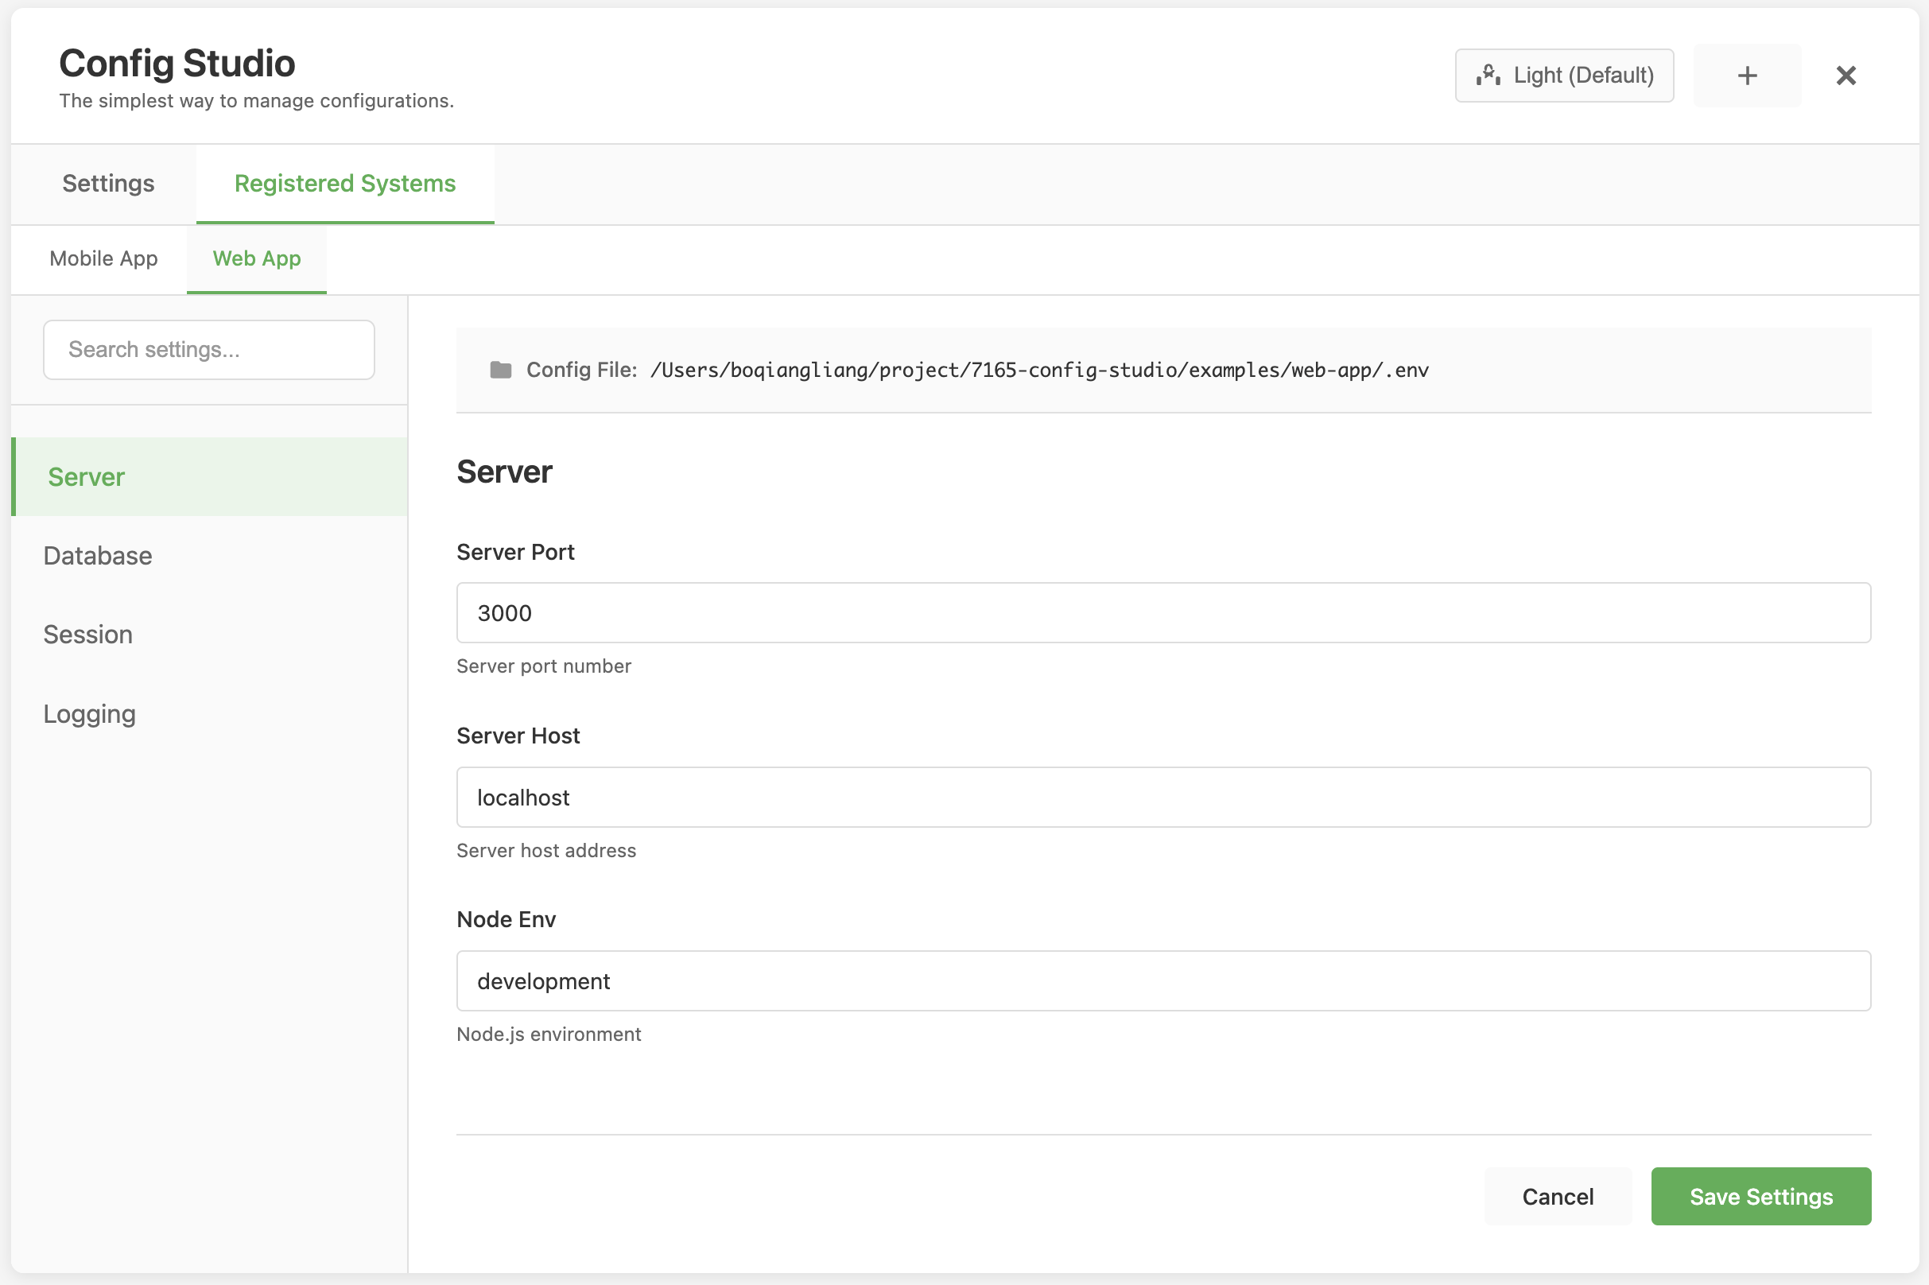The image size is (1929, 1285).
Task: Click the config file folder icon
Action: tap(501, 370)
